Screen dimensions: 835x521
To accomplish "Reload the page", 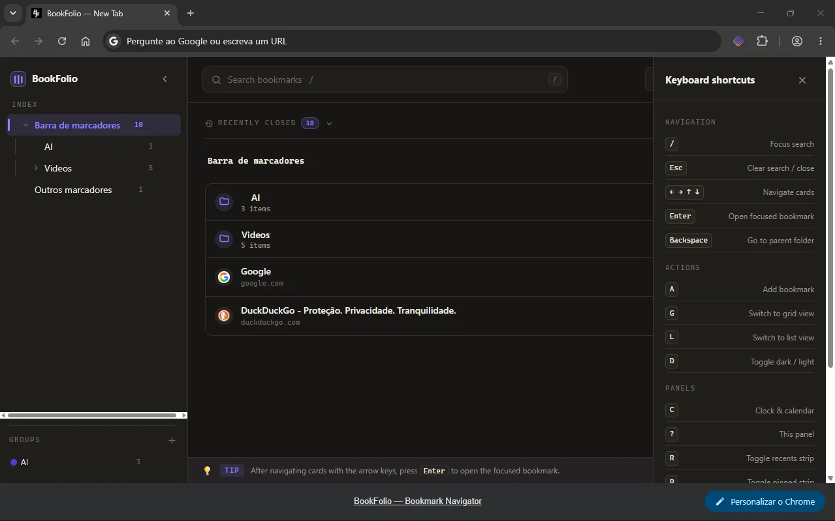I will point(62,41).
